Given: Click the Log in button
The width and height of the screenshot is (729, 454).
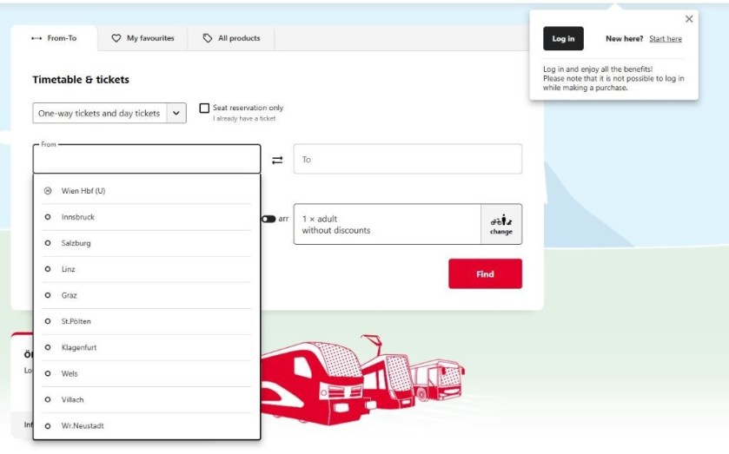Looking at the screenshot, I should point(563,38).
